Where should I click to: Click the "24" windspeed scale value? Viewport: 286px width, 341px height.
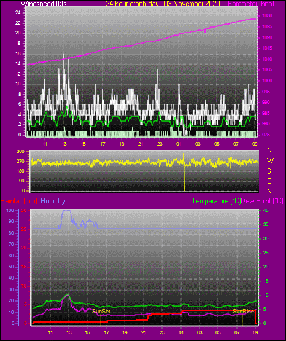(x=18, y=13)
